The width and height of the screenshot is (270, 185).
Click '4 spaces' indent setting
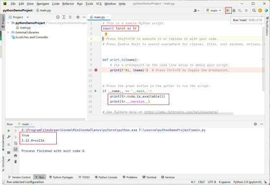[225, 182]
